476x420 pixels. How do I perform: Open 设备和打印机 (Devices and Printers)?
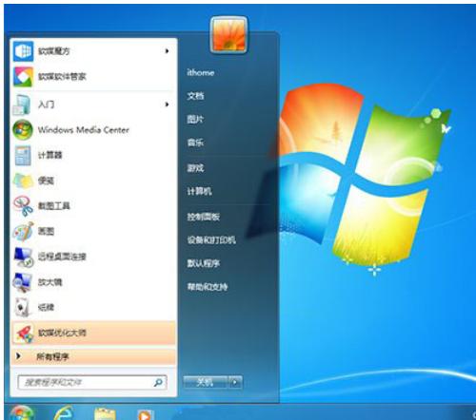tap(211, 240)
